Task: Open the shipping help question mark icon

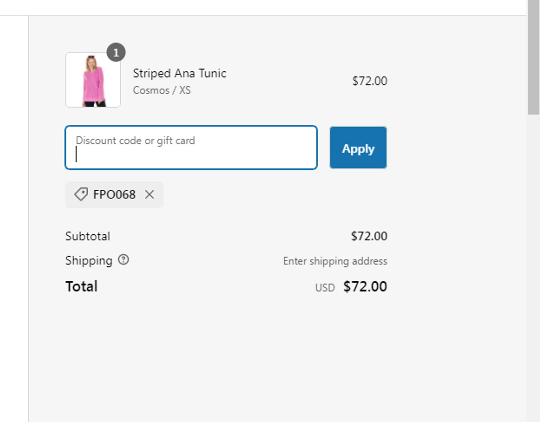Action: pyautogui.click(x=123, y=260)
